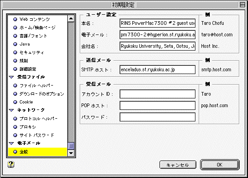Collapse the 電子メール group triangle

click(x=11, y=144)
